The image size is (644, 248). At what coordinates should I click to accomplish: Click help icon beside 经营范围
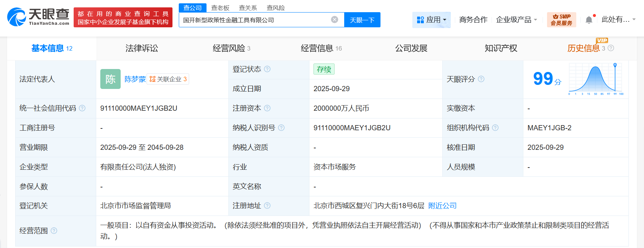point(54,231)
